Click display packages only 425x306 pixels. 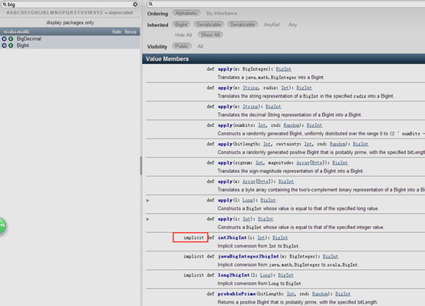click(70, 22)
